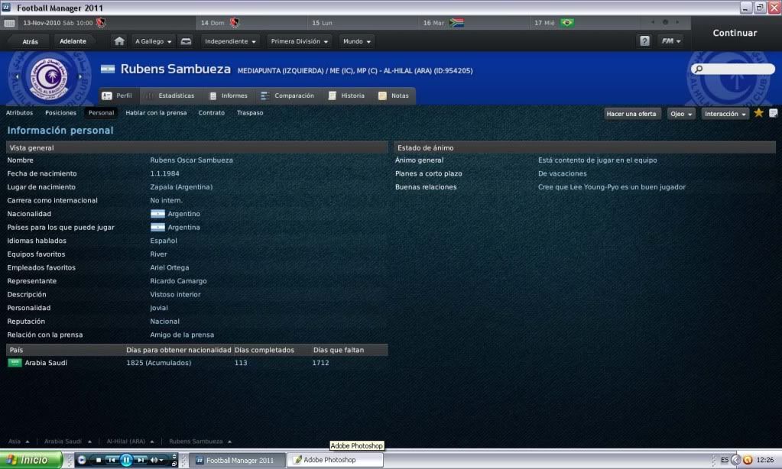Image resolution: width=782 pixels, height=469 pixels.
Task: Click the club badge next to 13-Nov-2010
Action: [x=101, y=22]
